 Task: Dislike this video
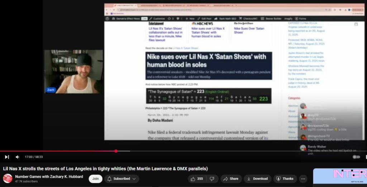click(212, 179)
